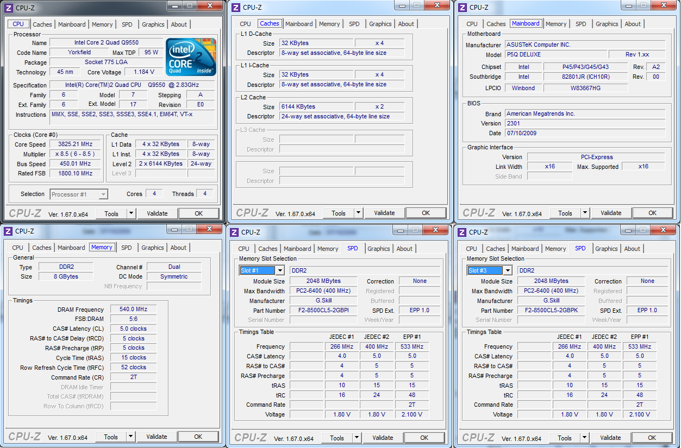Open the Tools dropdown arrow in the Caches-tab window
This screenshot has width=681, height=448.
tap(358, 213)
